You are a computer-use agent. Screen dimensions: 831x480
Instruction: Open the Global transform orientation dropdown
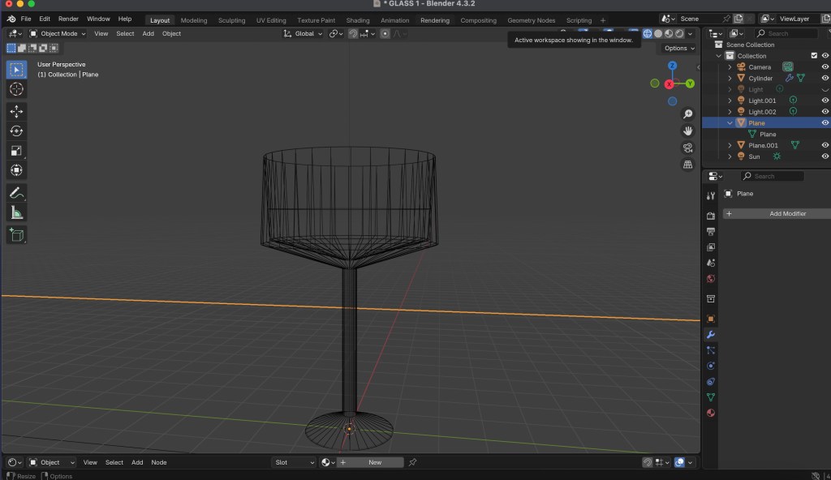304,33
